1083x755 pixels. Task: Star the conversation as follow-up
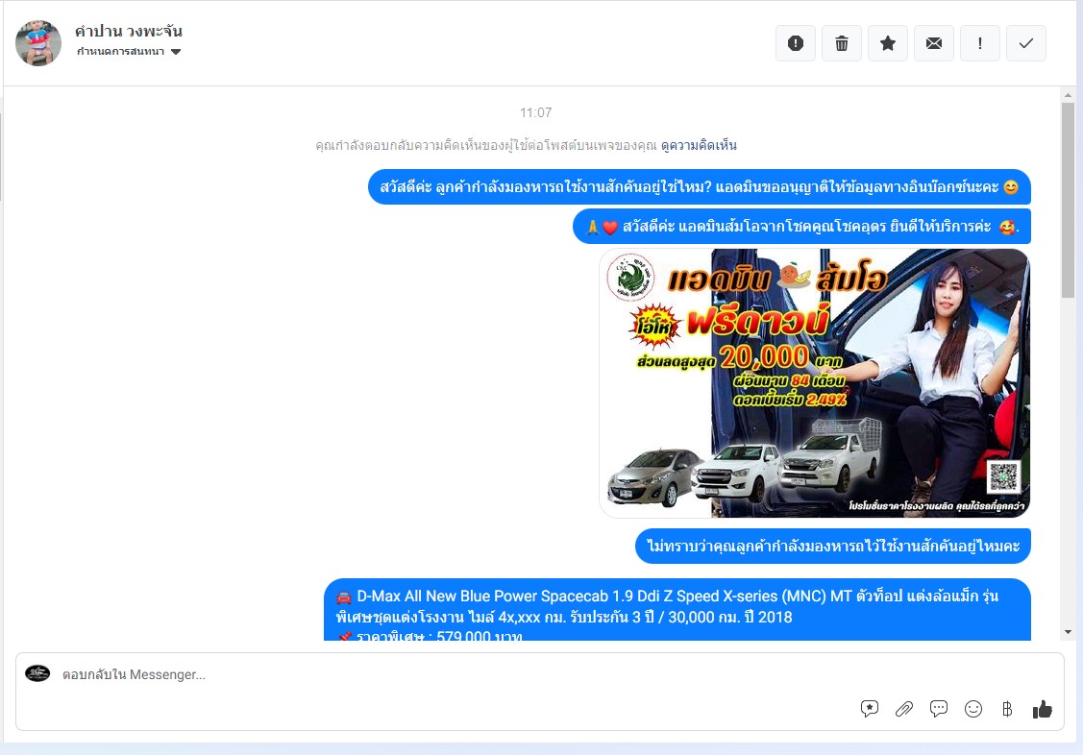pyautogui.click(x=888, y=43)
